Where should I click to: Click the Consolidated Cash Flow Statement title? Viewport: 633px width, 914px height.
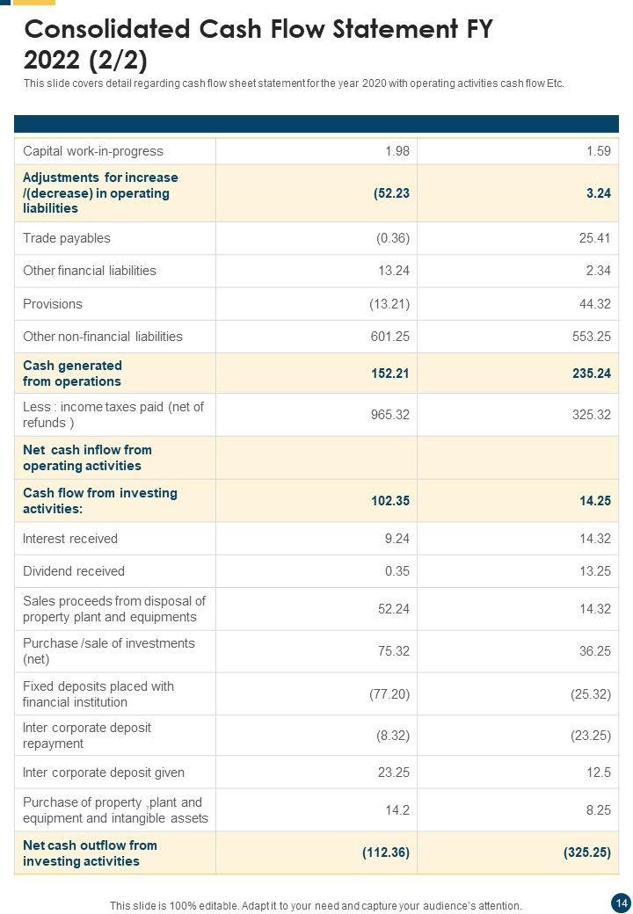click(x=258, y=46)
